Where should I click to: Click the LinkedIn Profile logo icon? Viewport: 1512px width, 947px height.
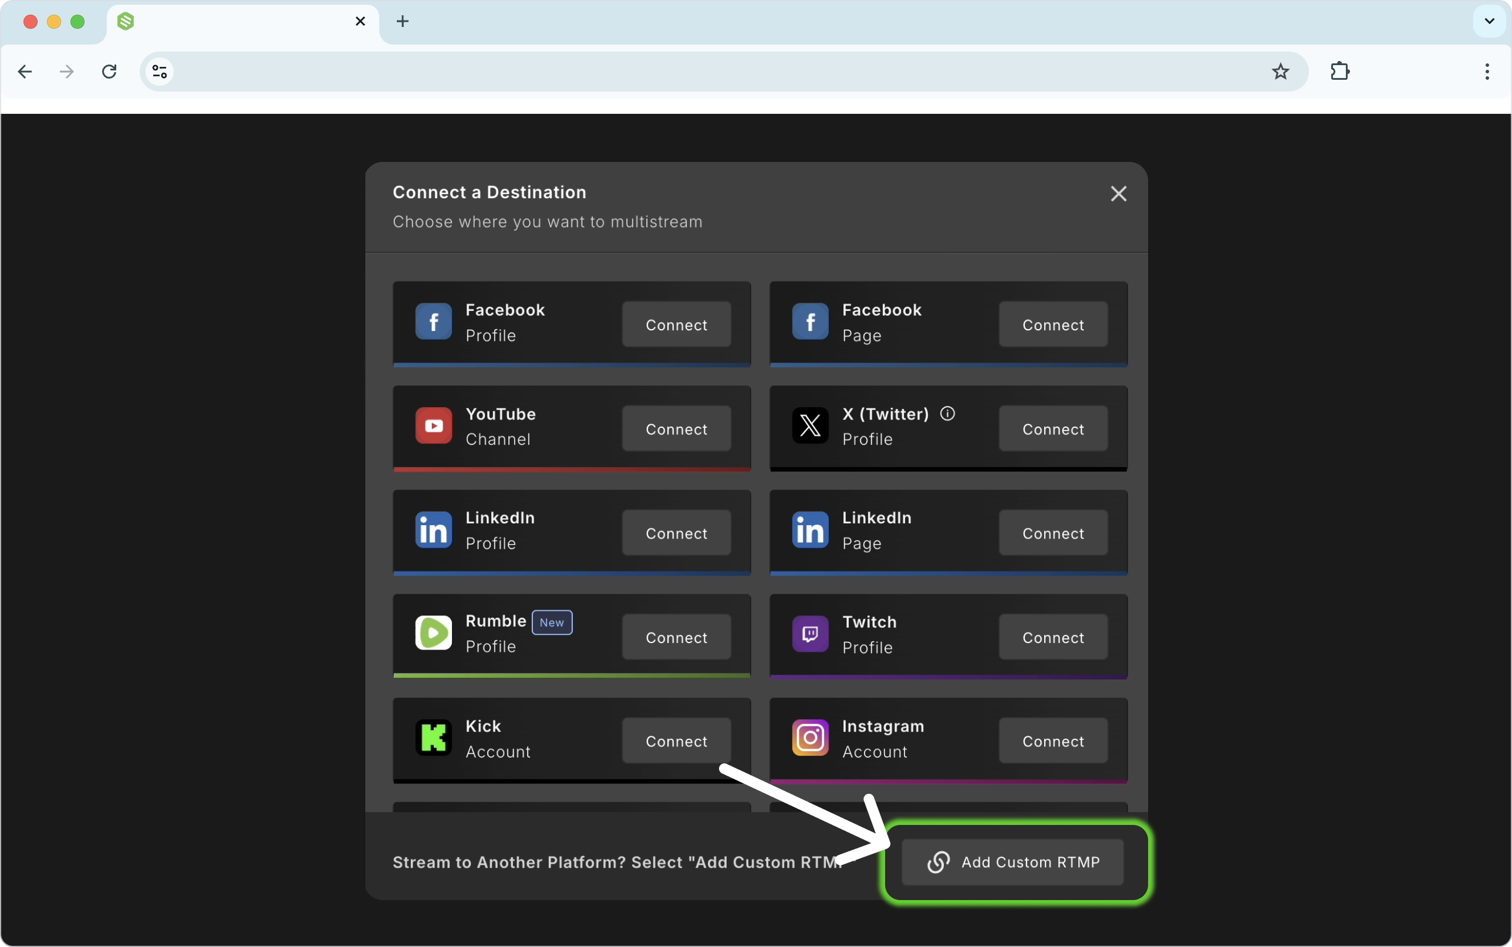coord(433,530)
